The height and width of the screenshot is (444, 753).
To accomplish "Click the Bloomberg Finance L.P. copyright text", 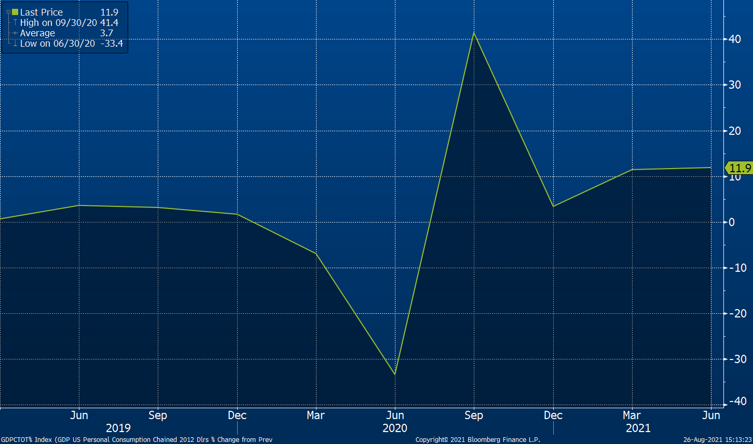I will [478, 440].
